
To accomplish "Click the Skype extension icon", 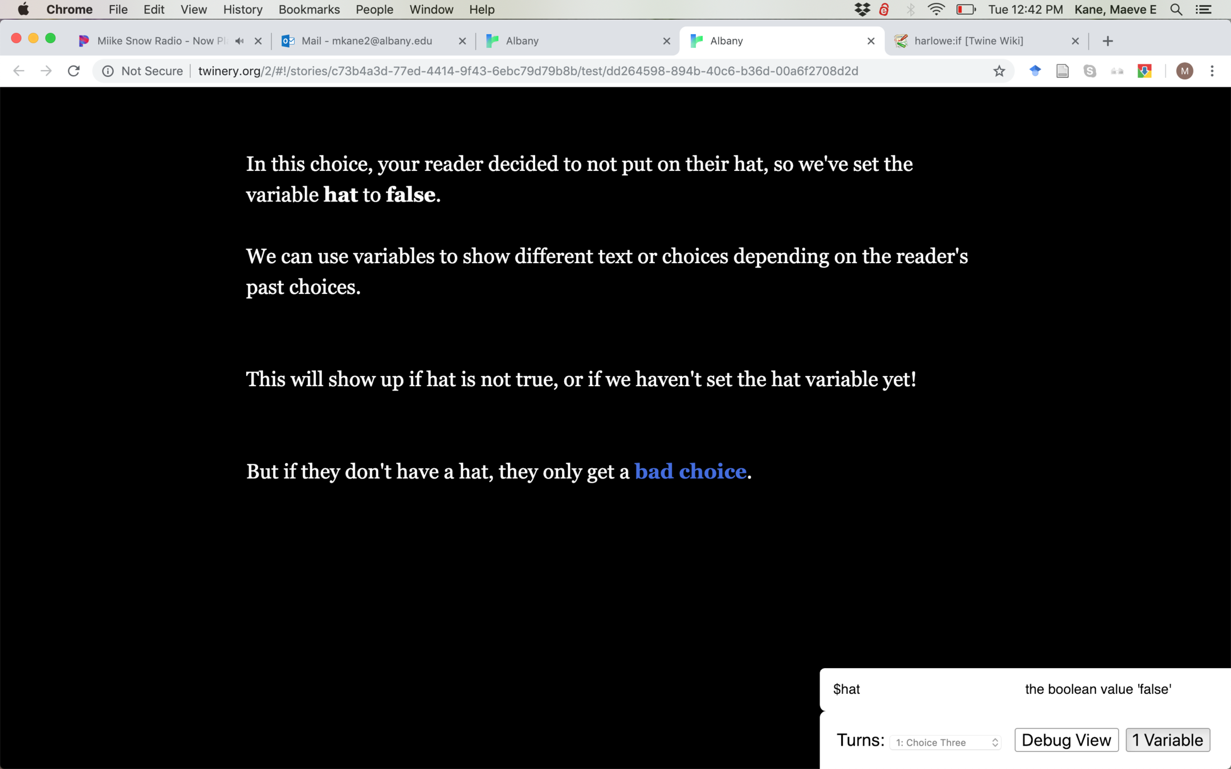I will click(1090, 71).
